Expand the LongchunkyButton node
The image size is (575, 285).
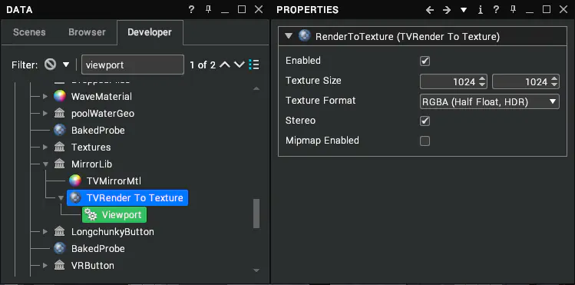click(45, 232)
